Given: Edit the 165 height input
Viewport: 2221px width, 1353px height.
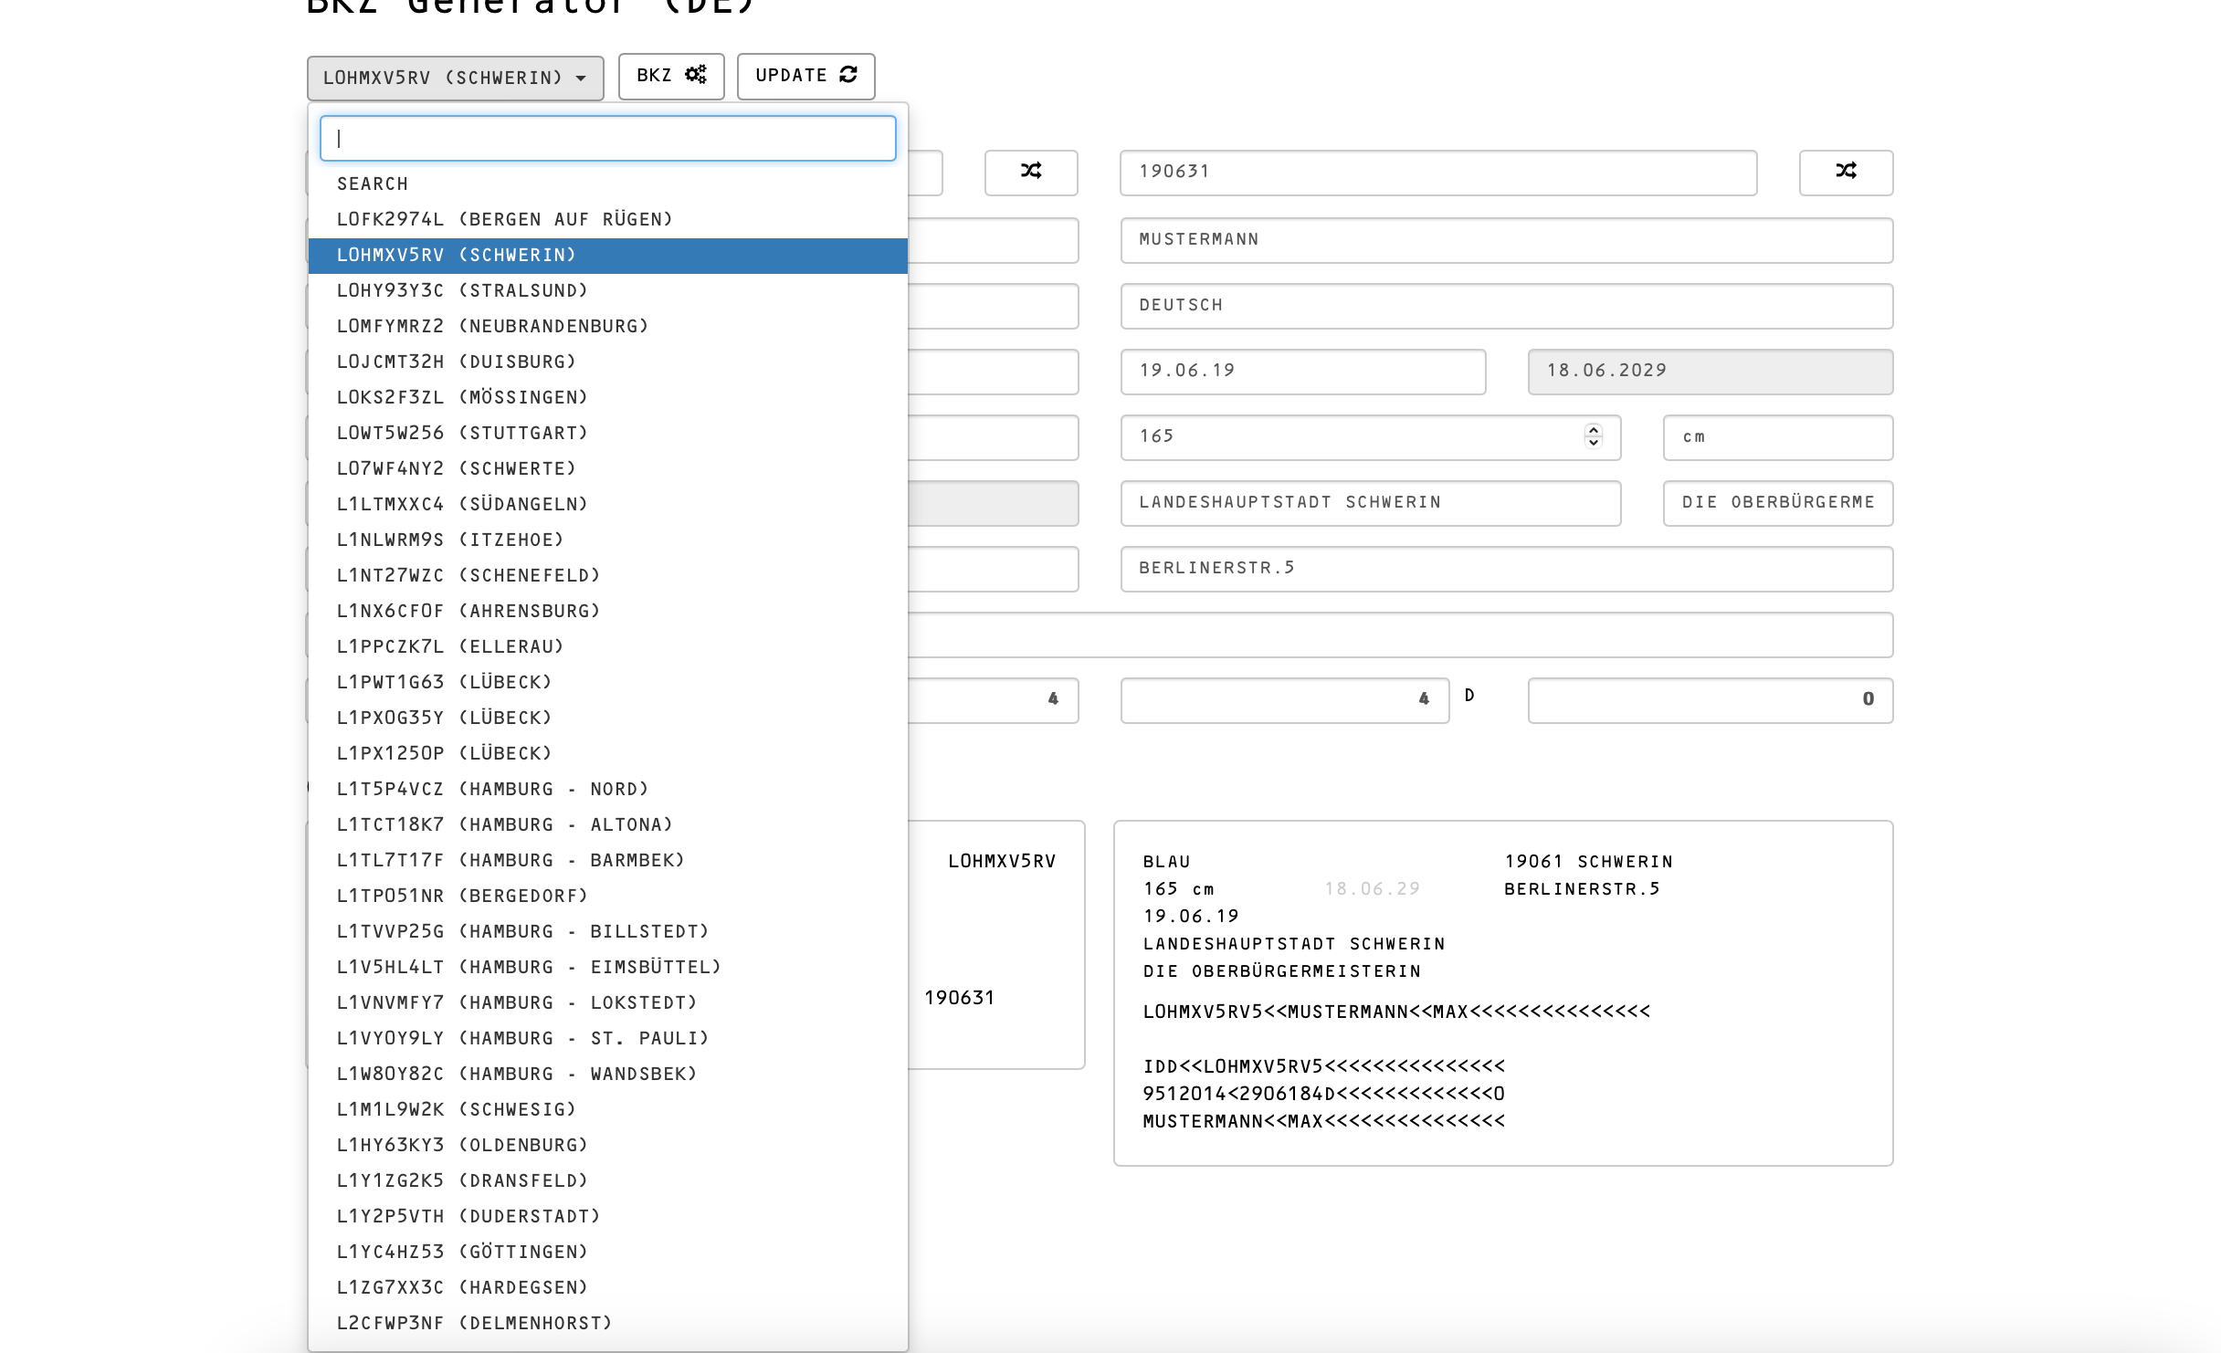Looking at the screenshot, I should tap(1371, 437).
